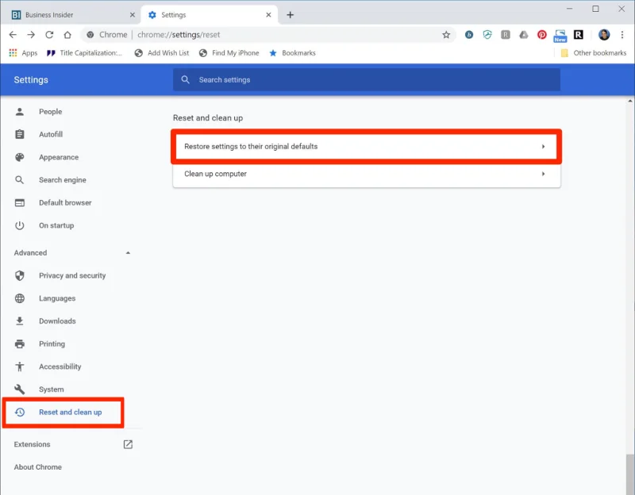Open the People settings section
635x495 pixels.
click(50, 112)
